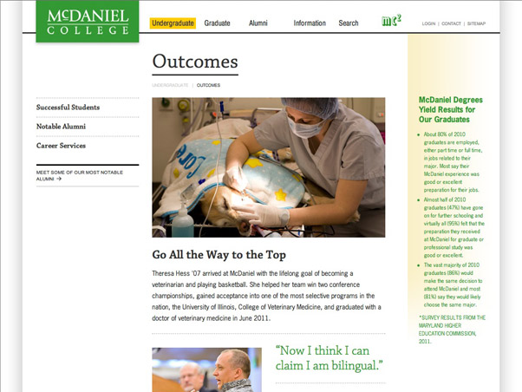This screenshot has width=522, height=392.
Task: Open the Graduate menu item
Action: tap(217, 23)
